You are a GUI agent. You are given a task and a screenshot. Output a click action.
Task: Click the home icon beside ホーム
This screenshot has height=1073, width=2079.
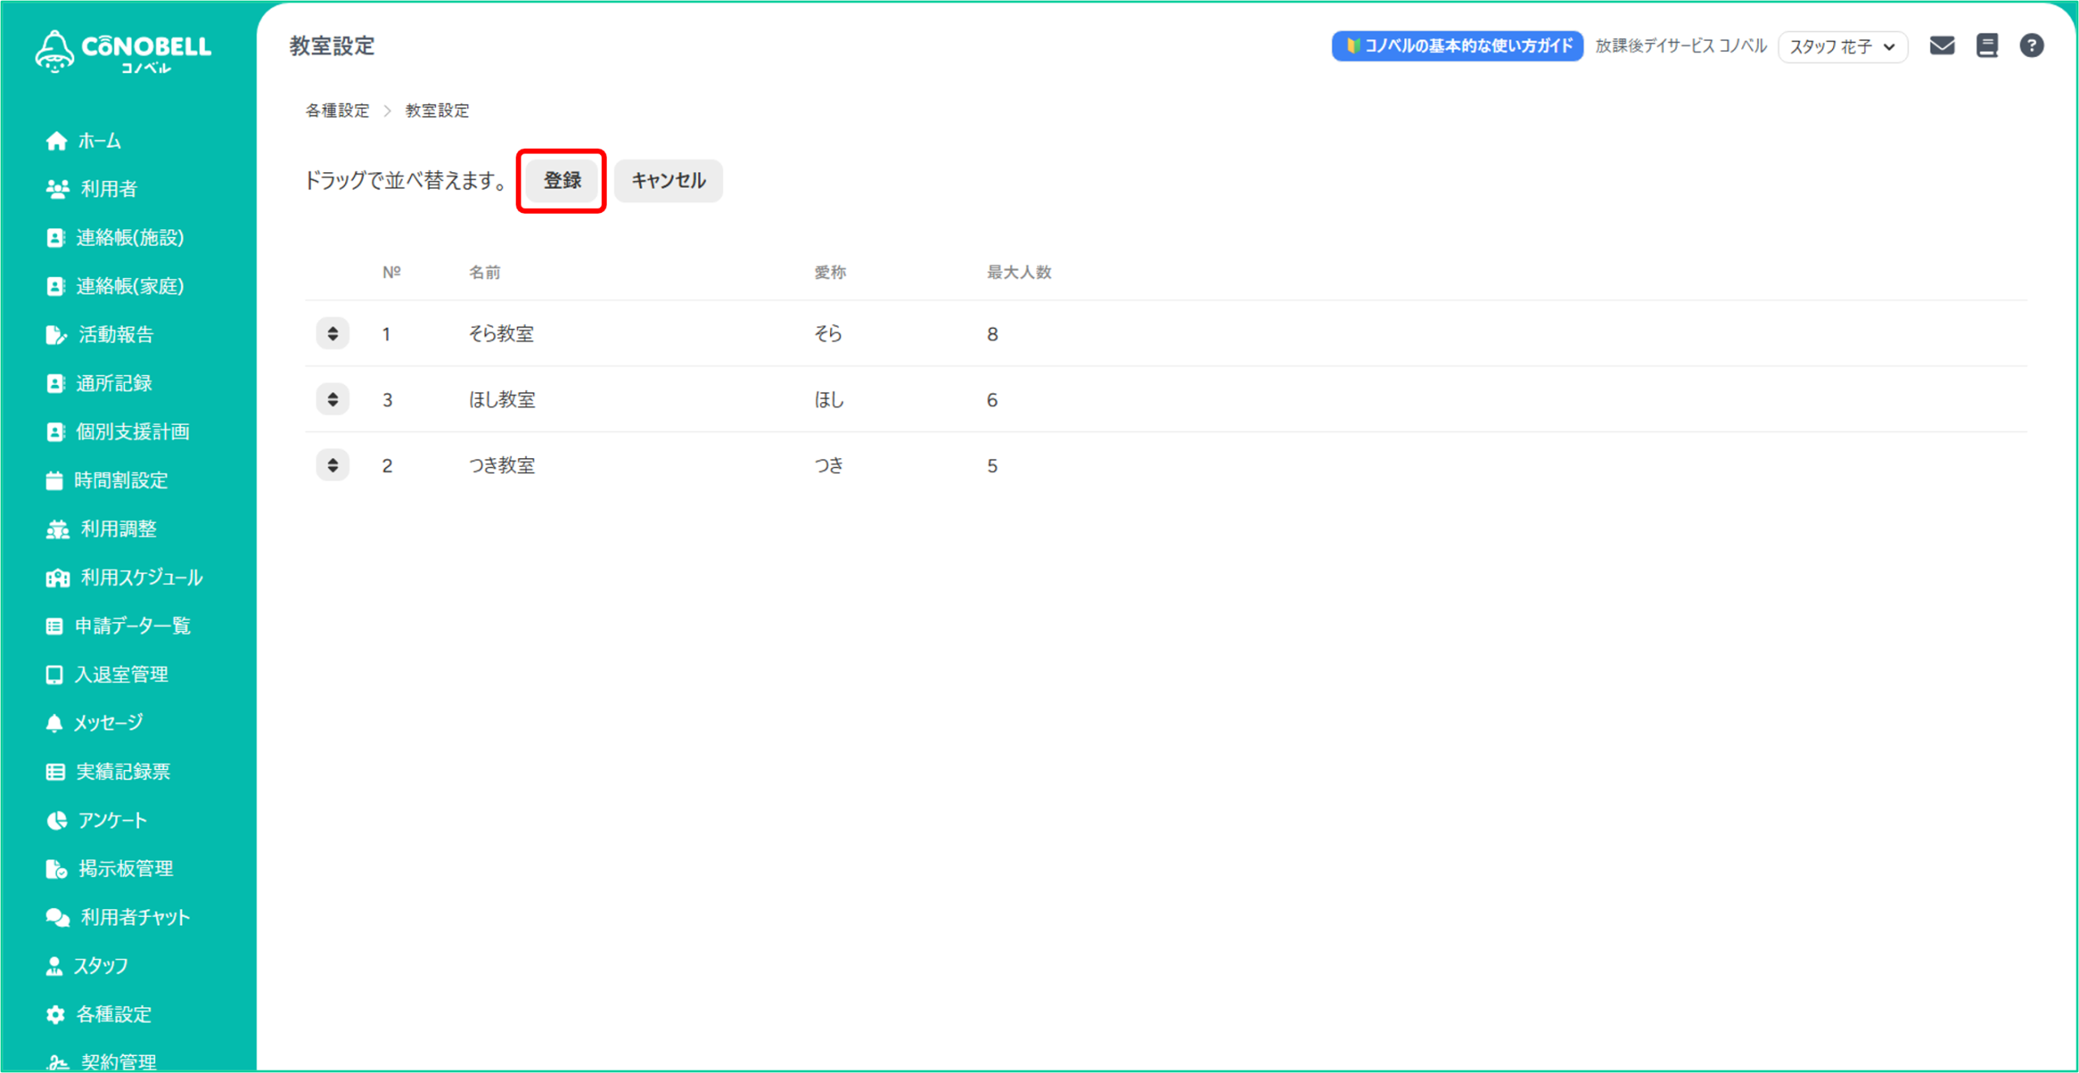click(56, 141)
